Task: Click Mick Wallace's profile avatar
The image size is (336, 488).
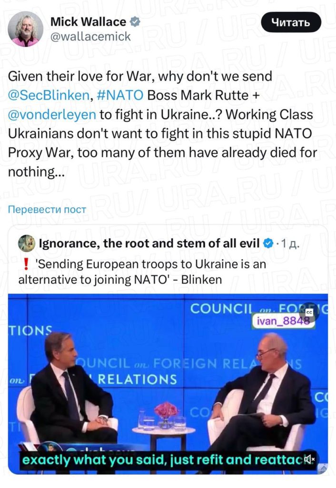Action: tap(26, 29)
